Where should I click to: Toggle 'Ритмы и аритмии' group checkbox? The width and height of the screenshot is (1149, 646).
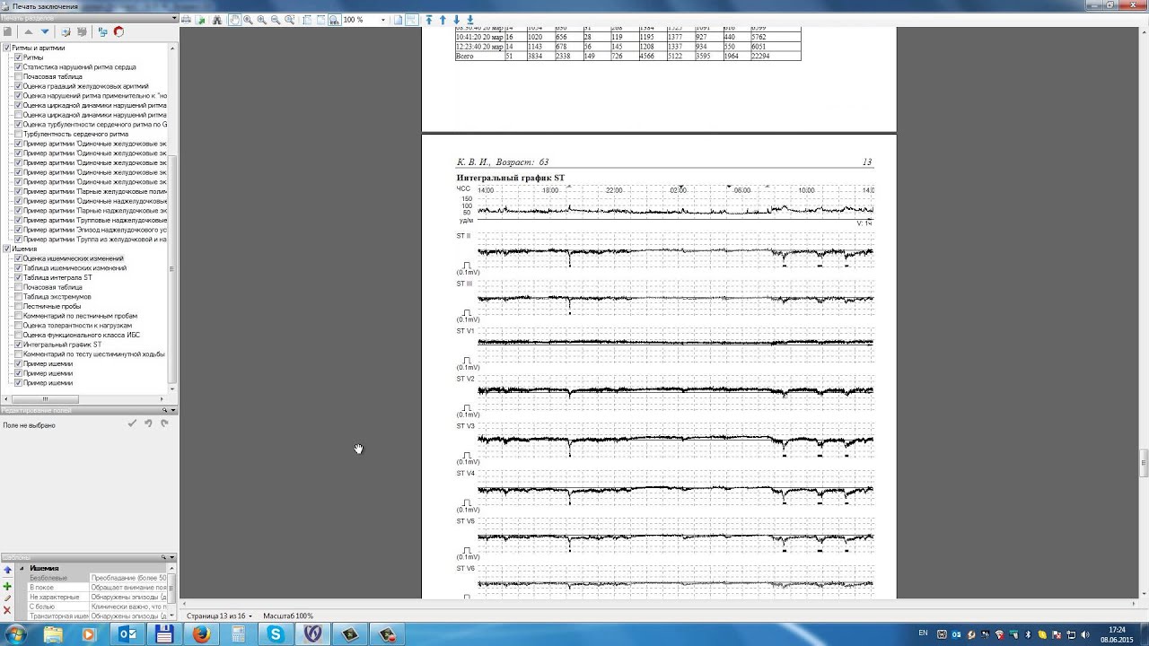coord(7,48)
